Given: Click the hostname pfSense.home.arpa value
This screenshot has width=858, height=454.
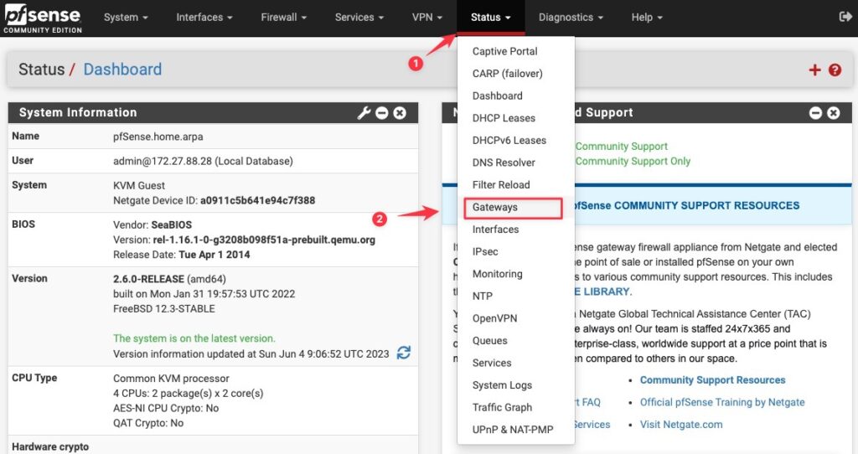Looking at the screenshot, I should tap(158, 137).
